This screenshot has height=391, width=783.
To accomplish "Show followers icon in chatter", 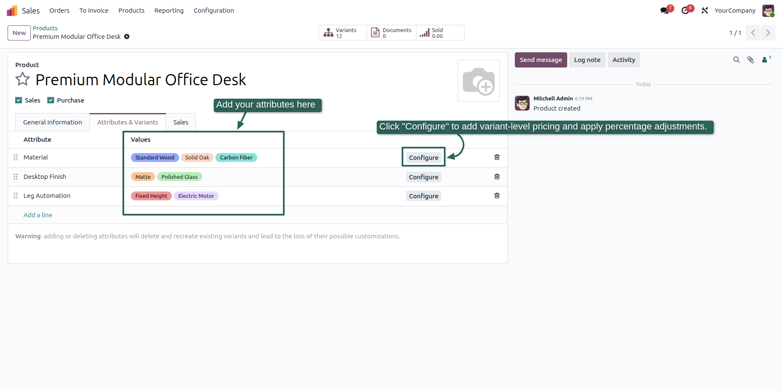I will pyautogui.click(x=766, y=59).
